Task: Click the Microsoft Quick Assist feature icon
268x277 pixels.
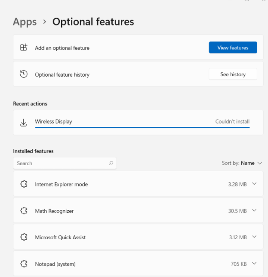Action: coord(24,237)
